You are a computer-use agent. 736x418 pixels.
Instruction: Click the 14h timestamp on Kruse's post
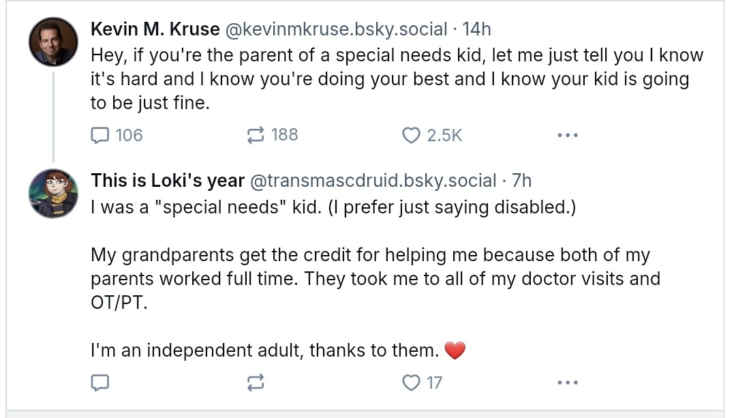[476, 29]
